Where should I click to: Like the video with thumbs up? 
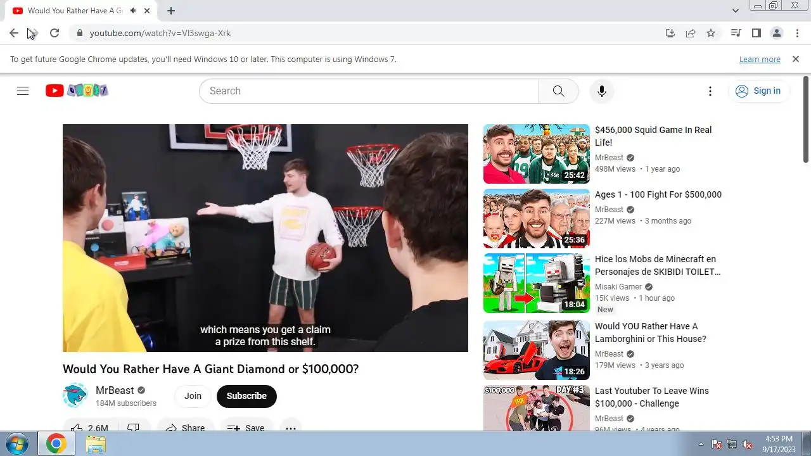[90, 428]
